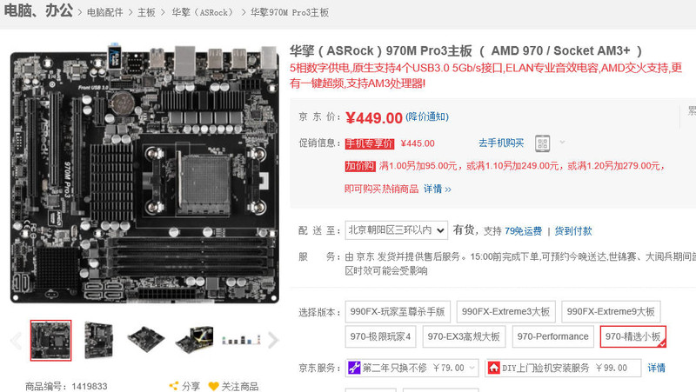Open the 北京朝阳区三环以内 delivery dropdown
This screenshot has width=696, height=392.
point(397,230)
